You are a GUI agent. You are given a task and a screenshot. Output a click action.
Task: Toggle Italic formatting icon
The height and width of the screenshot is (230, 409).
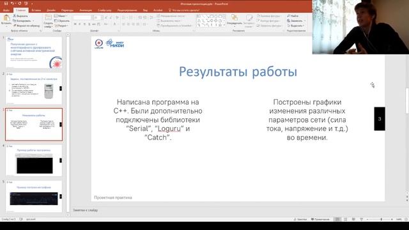pyautogui.click(x=80, y=24)
